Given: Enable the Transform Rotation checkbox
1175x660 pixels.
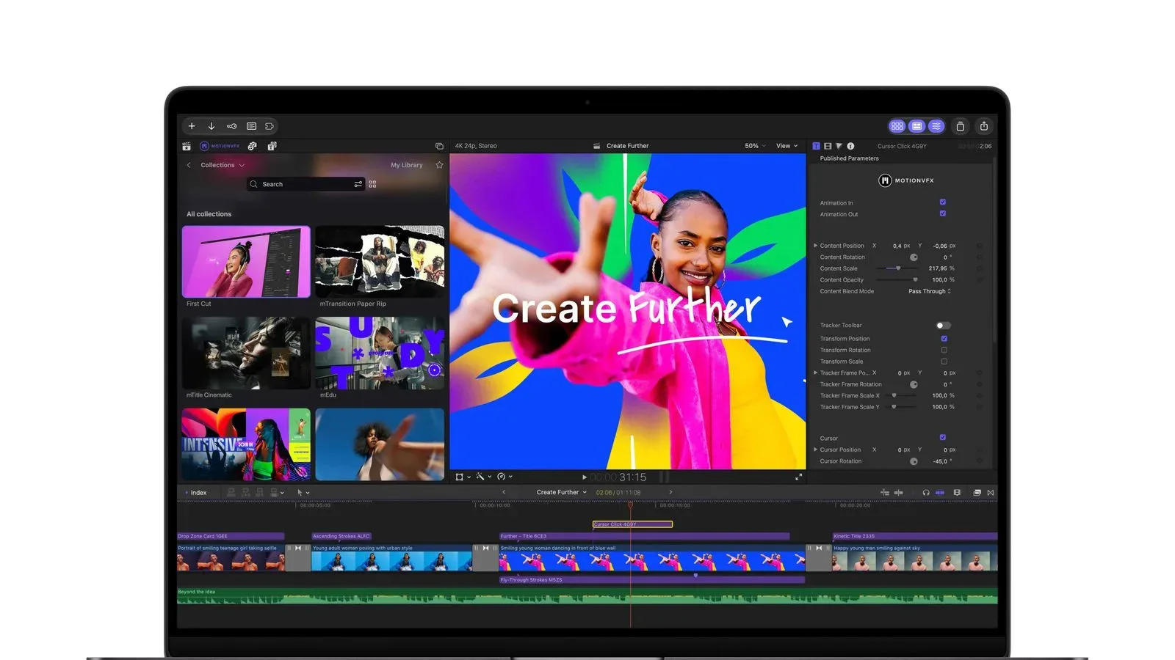Looking at the screenshot, I should 944,350.
